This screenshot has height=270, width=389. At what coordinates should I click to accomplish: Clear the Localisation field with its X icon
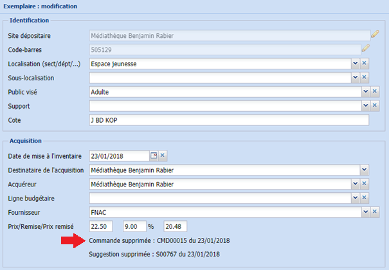click(x=364, y=63)
